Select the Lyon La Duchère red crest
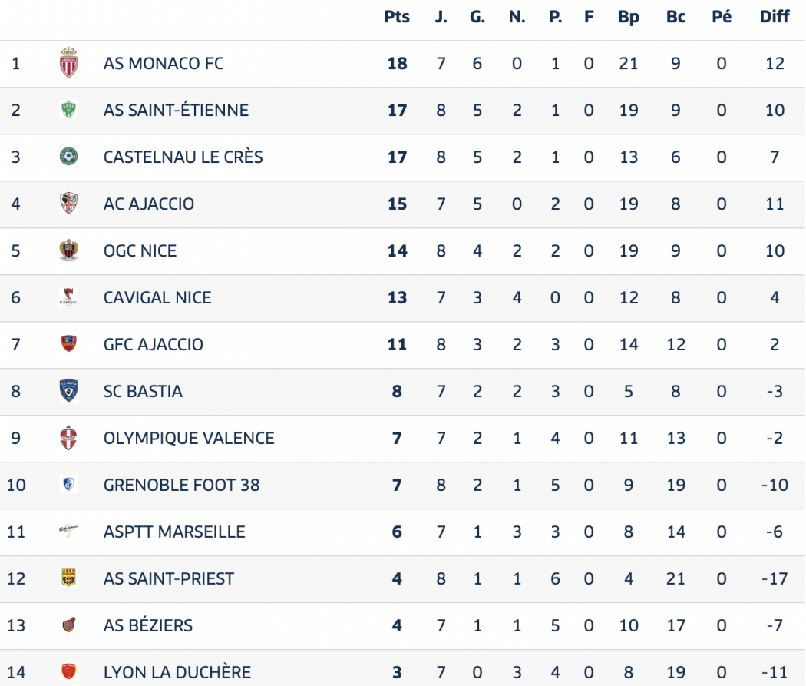This screenshot has width=806, height=686. pos(69,671)
